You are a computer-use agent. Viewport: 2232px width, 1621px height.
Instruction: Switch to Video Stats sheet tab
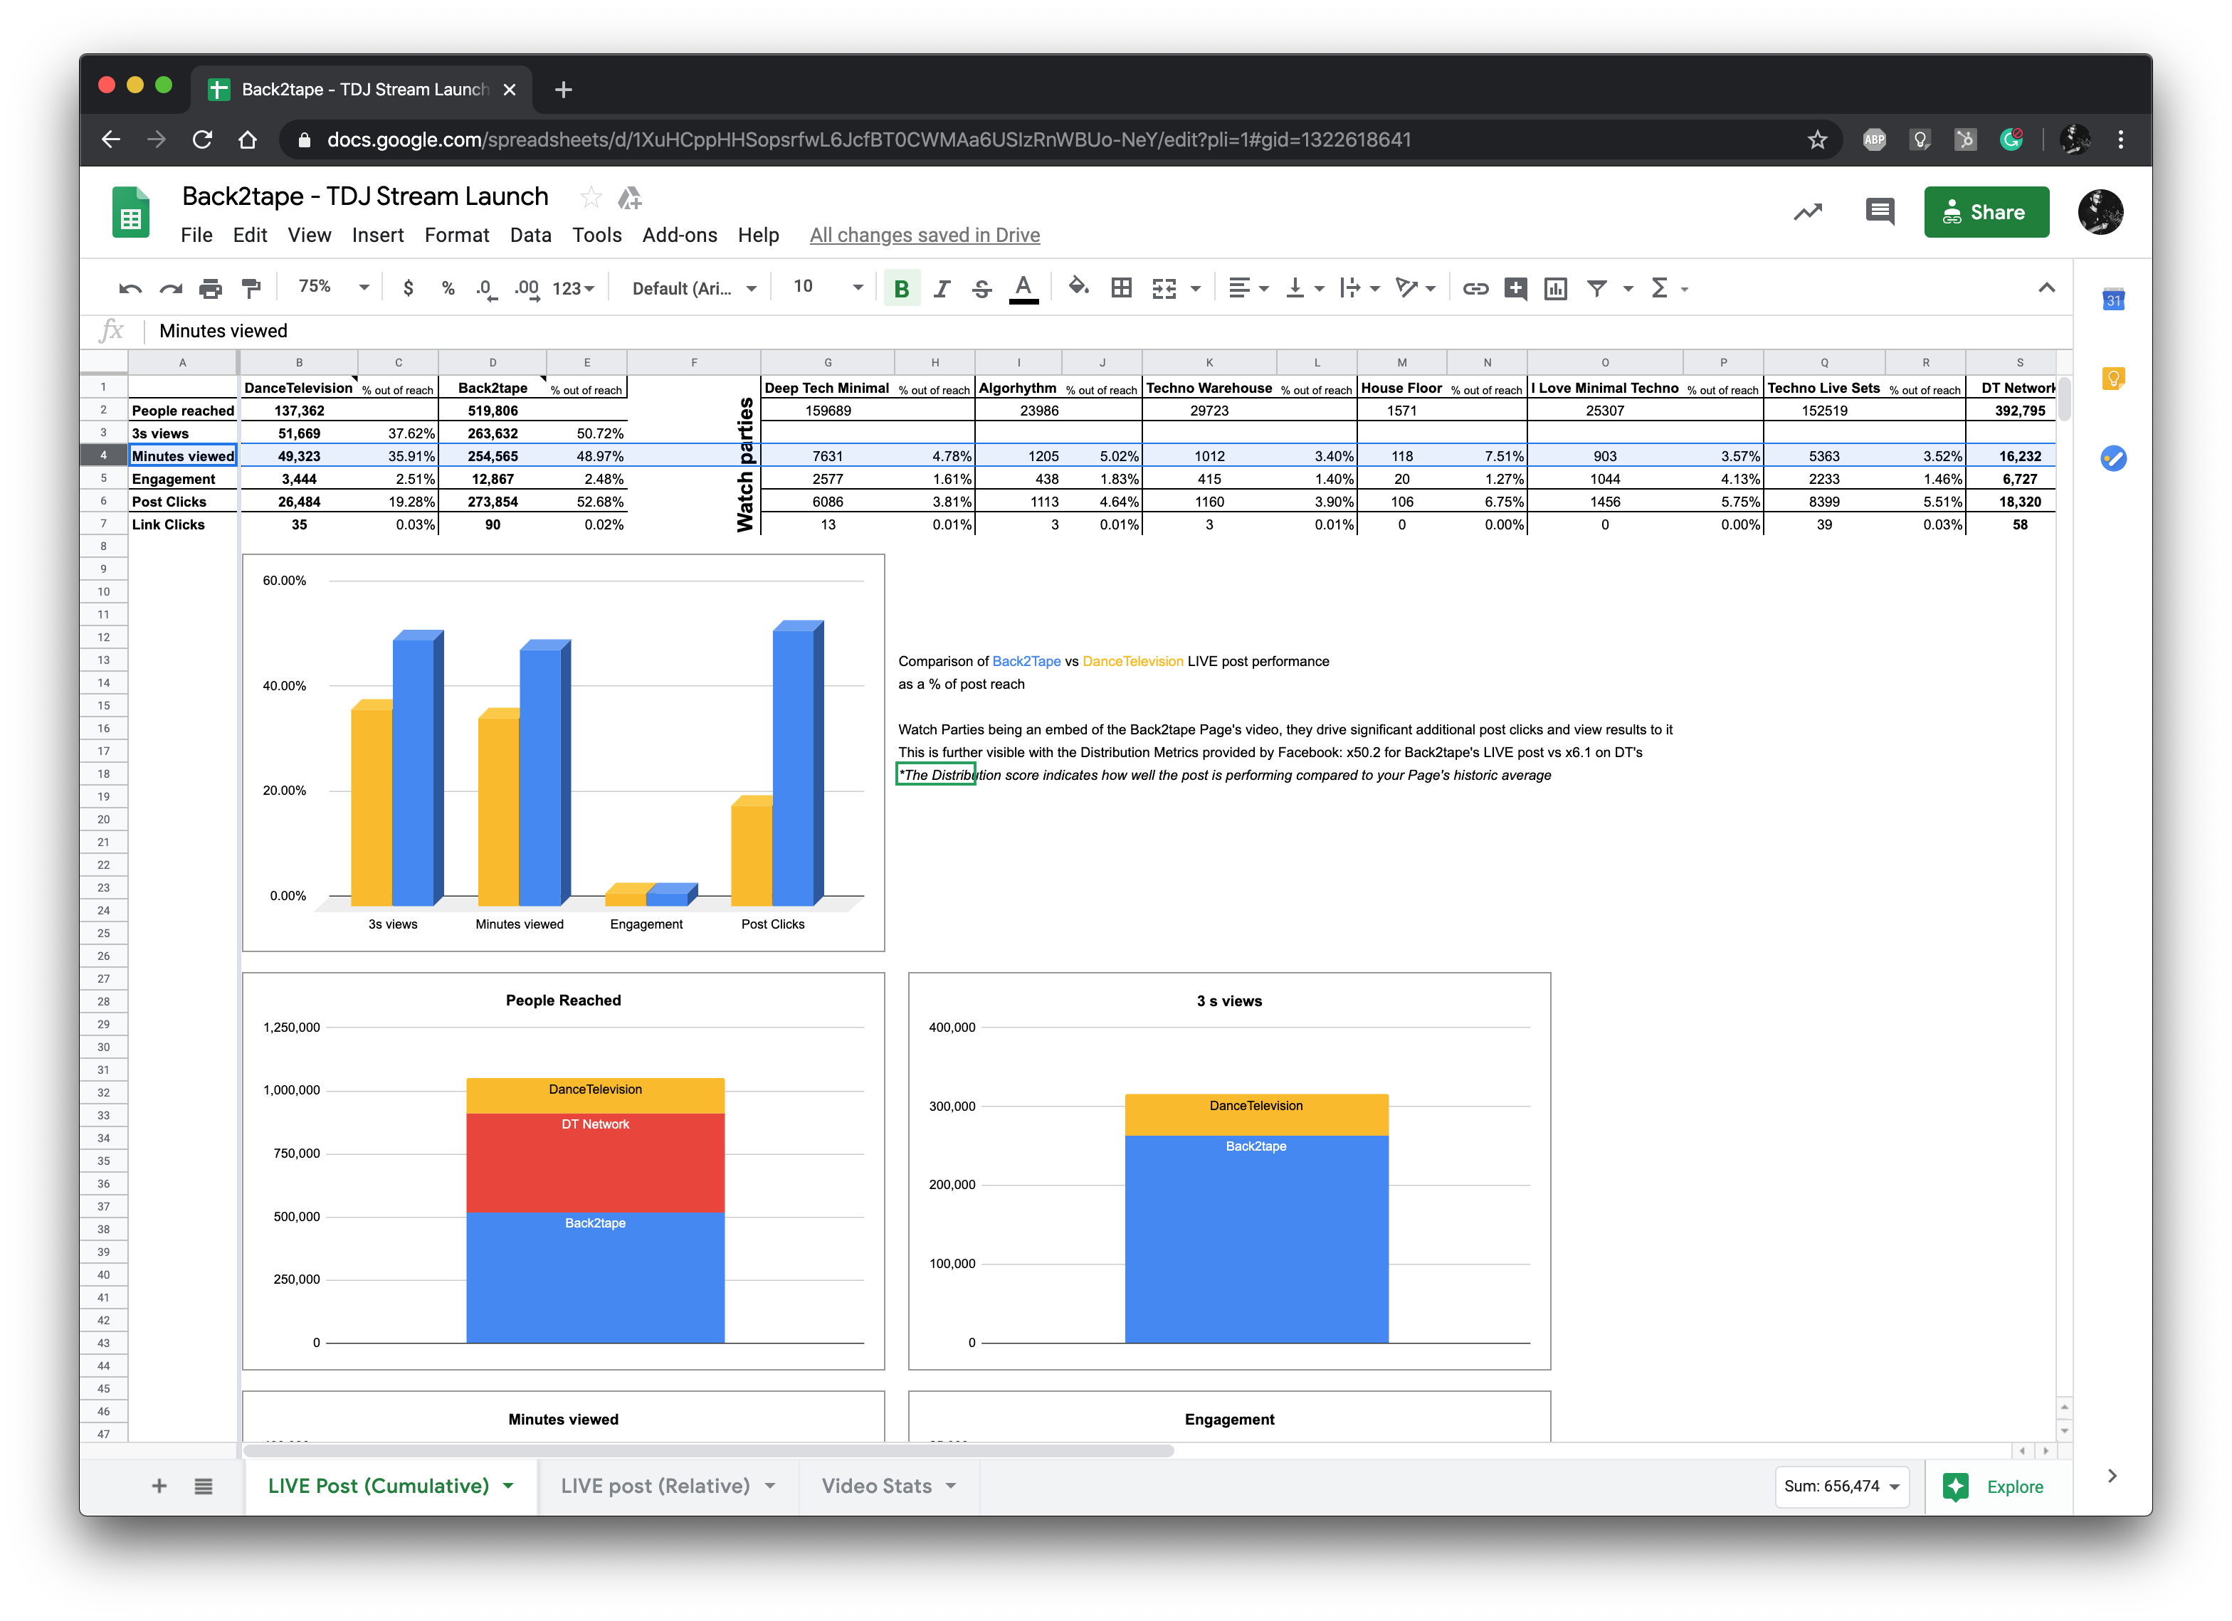pos(876,1487)
